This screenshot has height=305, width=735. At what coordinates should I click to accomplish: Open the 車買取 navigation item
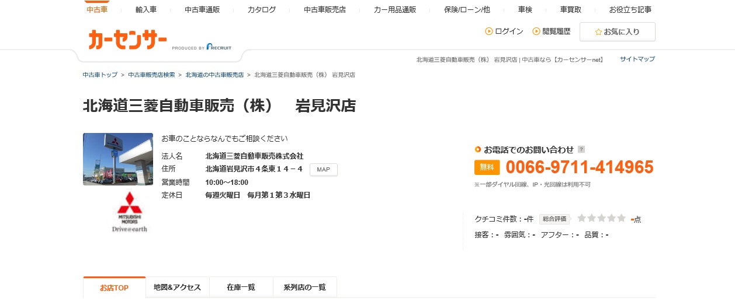571,9
